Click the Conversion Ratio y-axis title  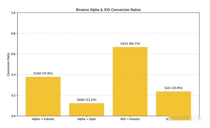[x=8, y=64]
